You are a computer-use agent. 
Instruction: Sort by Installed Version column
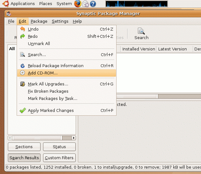[x=139, y=49]
